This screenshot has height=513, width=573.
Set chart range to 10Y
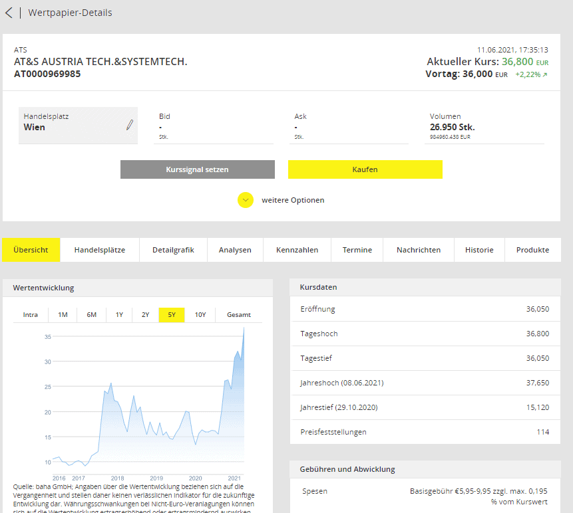click(x=200, y=315)
